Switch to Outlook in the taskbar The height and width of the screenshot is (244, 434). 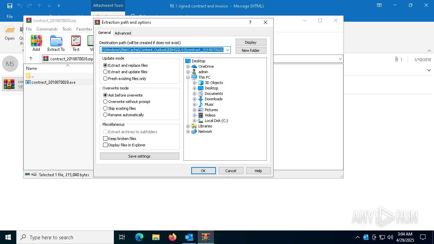pyautogui.click(x=189, y=237)
